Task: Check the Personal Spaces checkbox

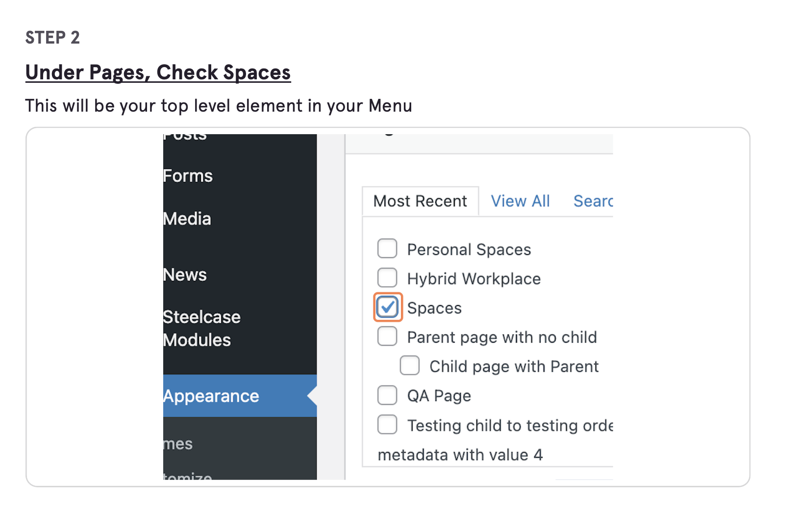Action: (x=387, y=249)
